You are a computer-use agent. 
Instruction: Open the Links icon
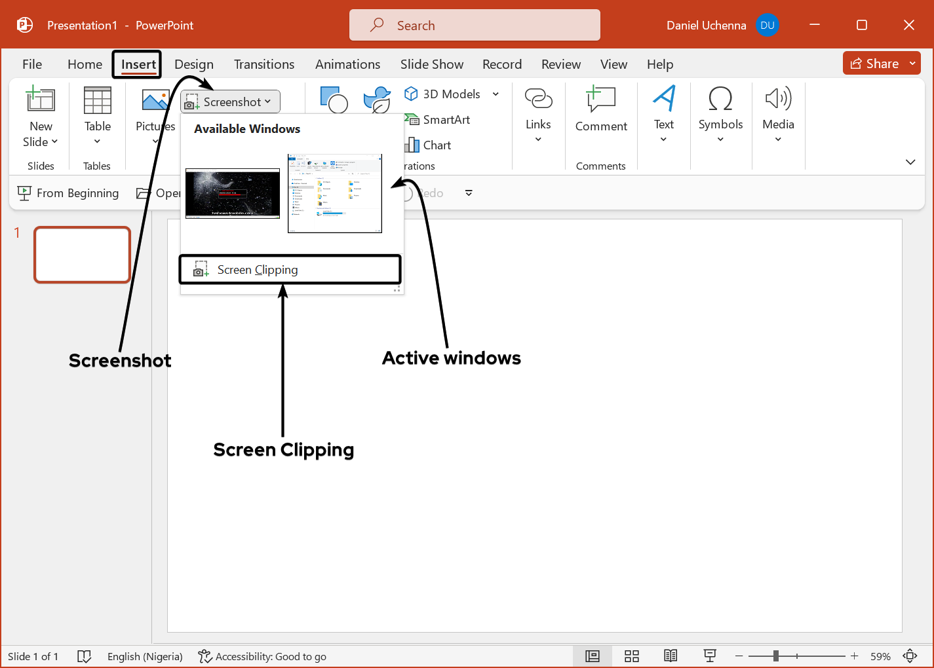pos(538,99)
